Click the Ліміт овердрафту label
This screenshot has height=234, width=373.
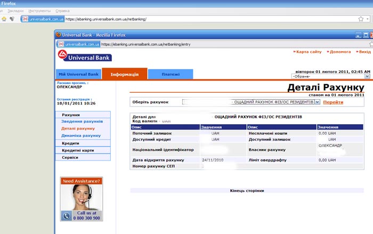(x=267, y=160)
